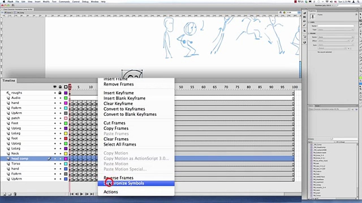Lock the Torso layer
This screenshot has height=203, width=362.
pyautogui.click(x=60, y=164)
